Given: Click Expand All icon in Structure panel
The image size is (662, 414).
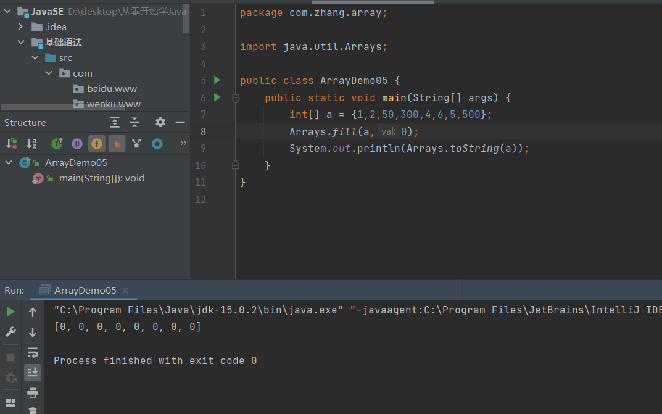Looking at the screenshot, I should click(x=114, y=122).
